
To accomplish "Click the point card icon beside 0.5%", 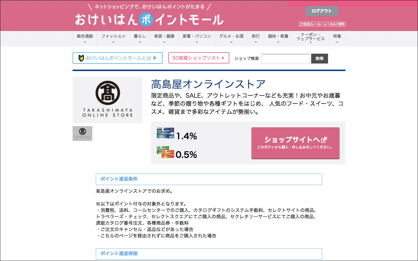I will (165, 152).
